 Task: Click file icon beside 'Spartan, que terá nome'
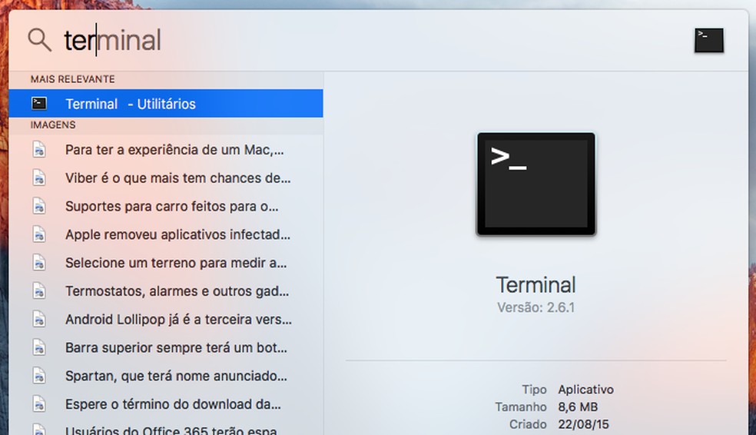39,376
